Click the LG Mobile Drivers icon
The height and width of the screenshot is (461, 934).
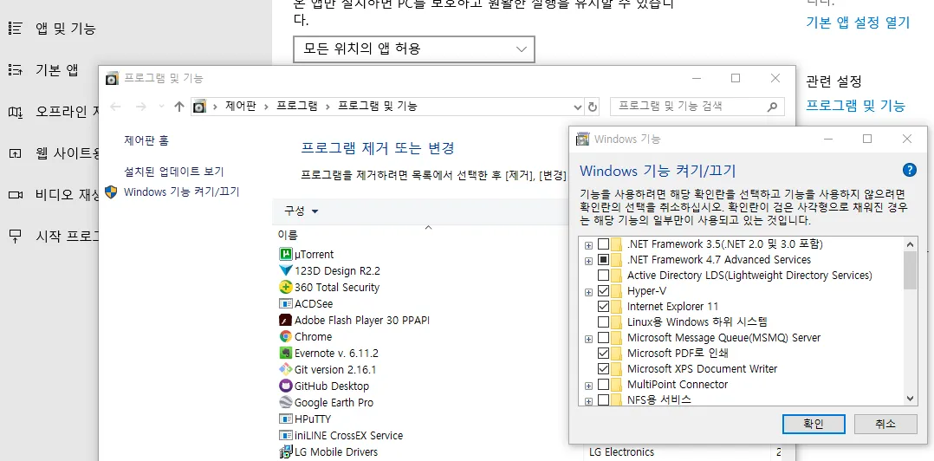click(286, 452)
